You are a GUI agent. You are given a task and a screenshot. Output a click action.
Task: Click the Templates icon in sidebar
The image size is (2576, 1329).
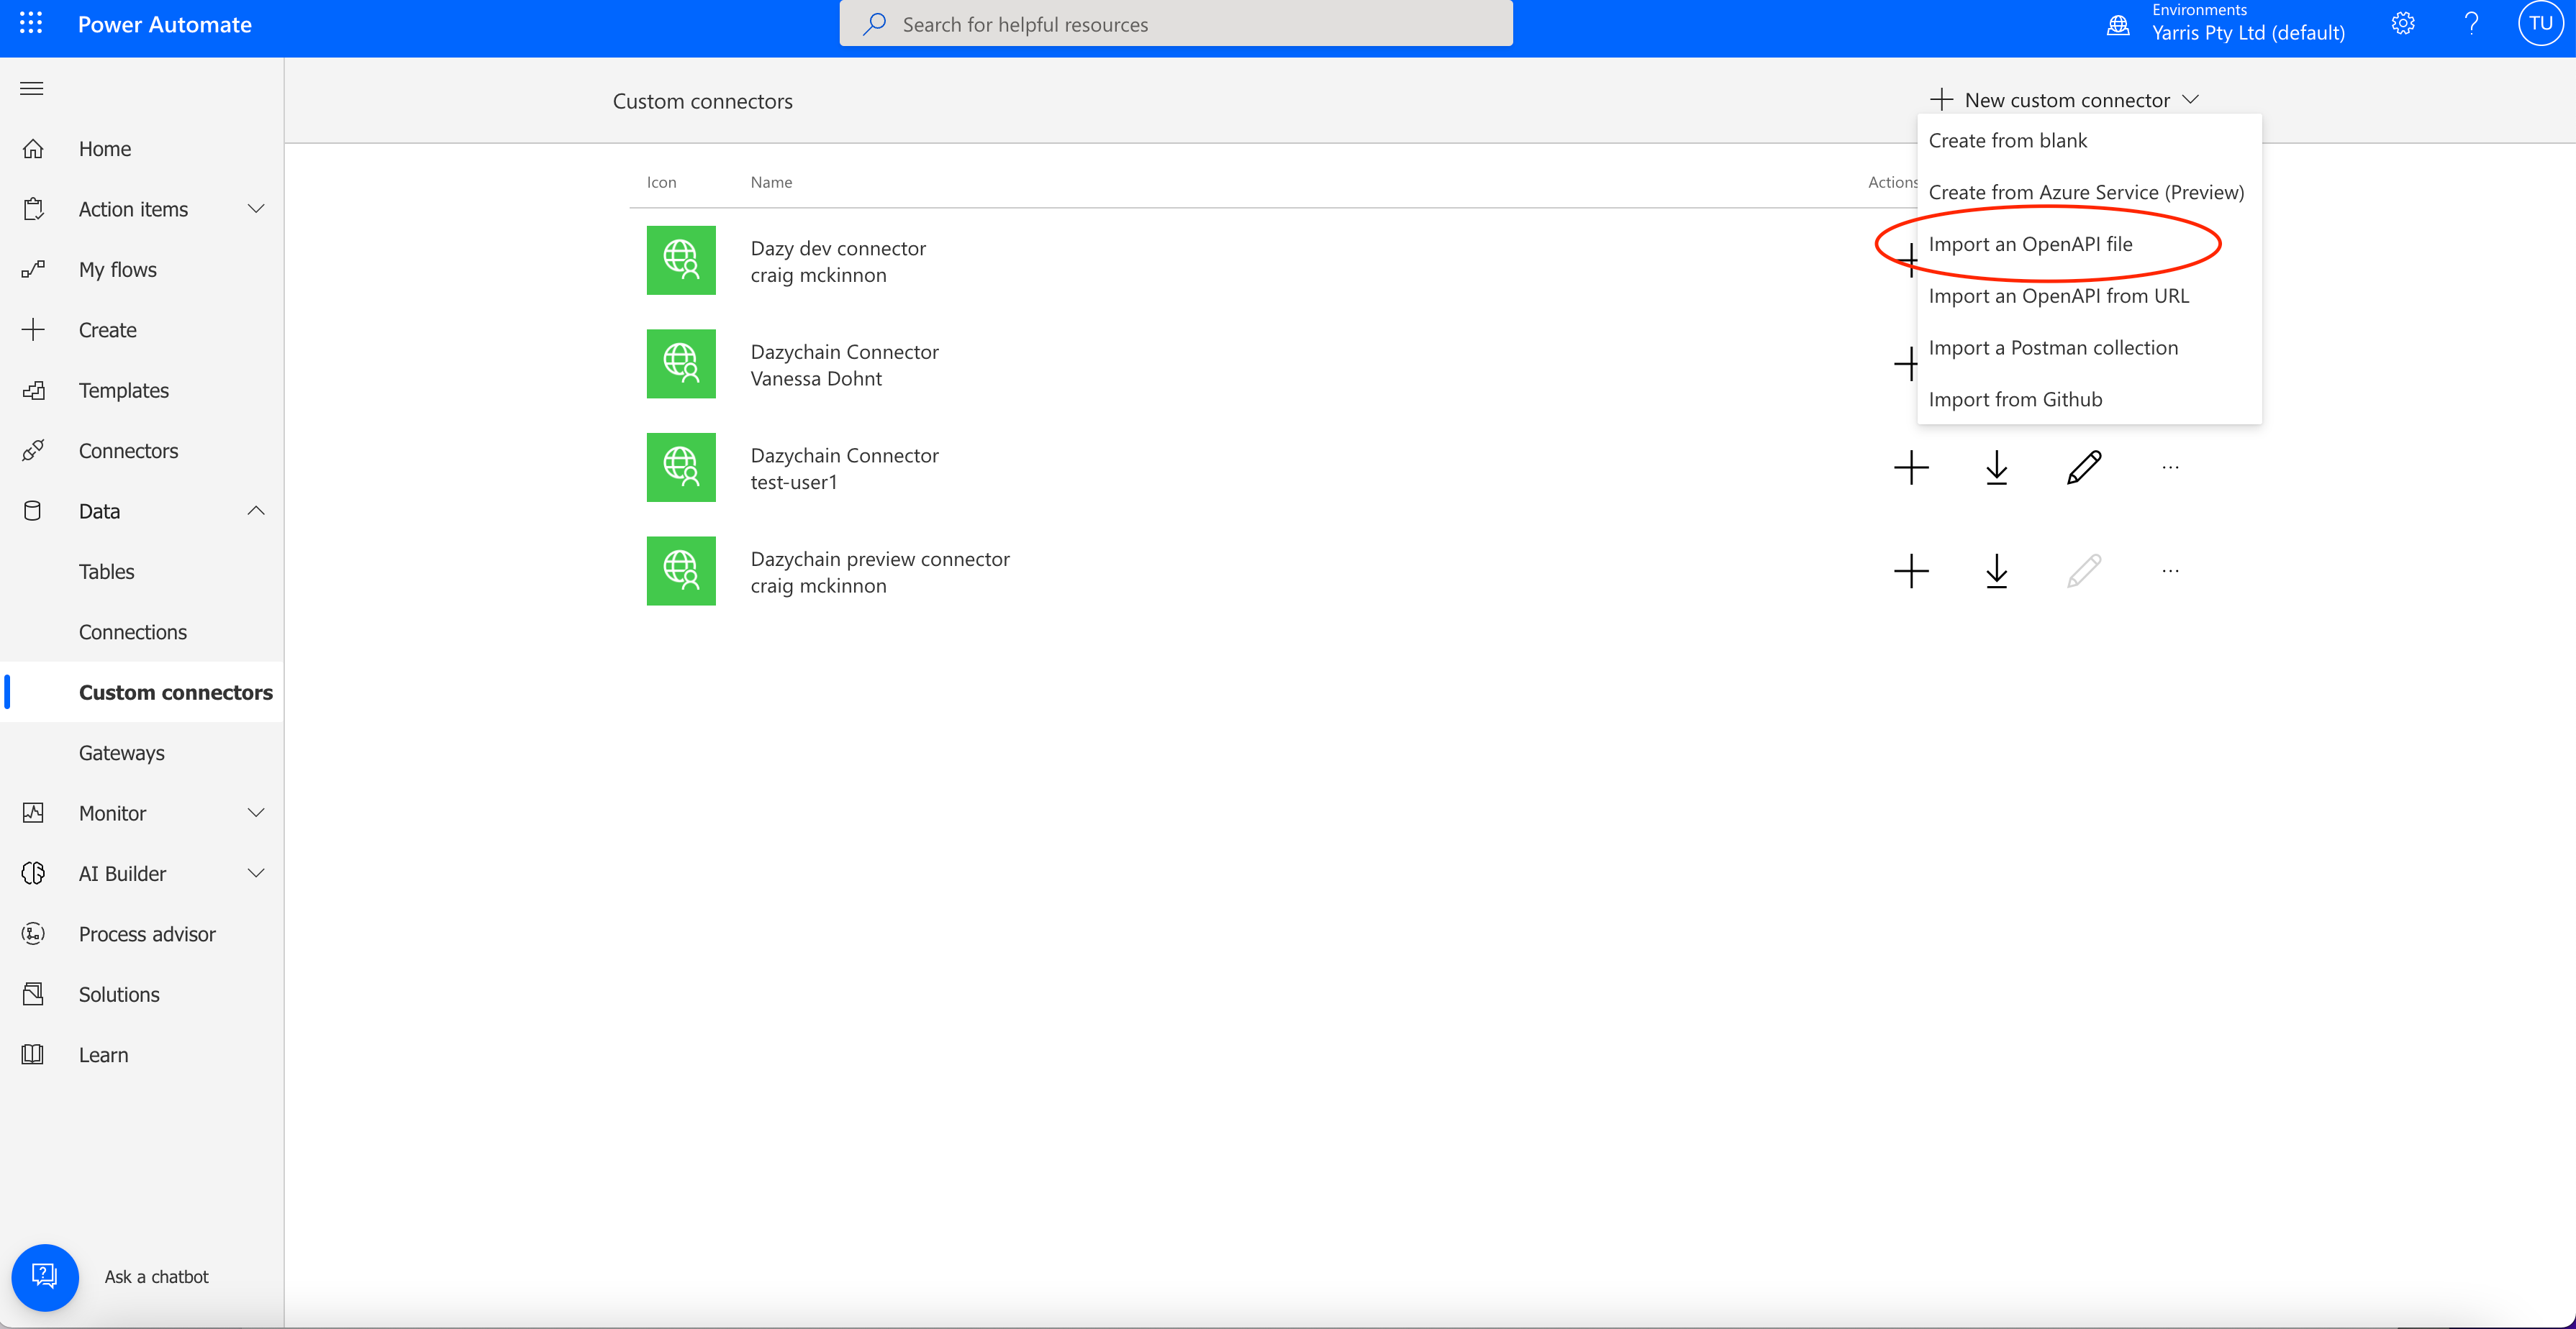(x=33, y=391)
